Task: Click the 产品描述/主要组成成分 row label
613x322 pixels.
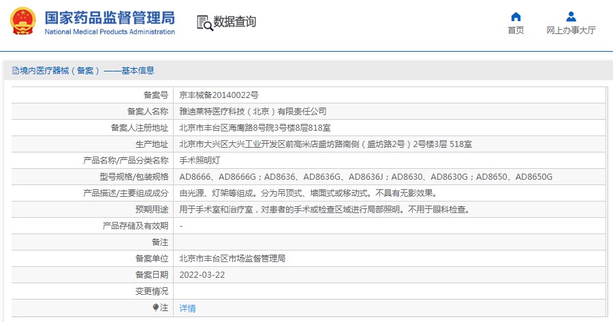Action: point(125,193)
